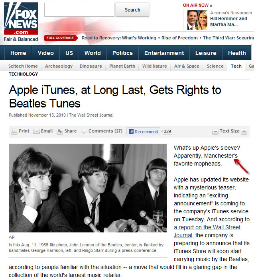Switch to the Archaeology tab

pyautogui.click(x=59, y=66)
